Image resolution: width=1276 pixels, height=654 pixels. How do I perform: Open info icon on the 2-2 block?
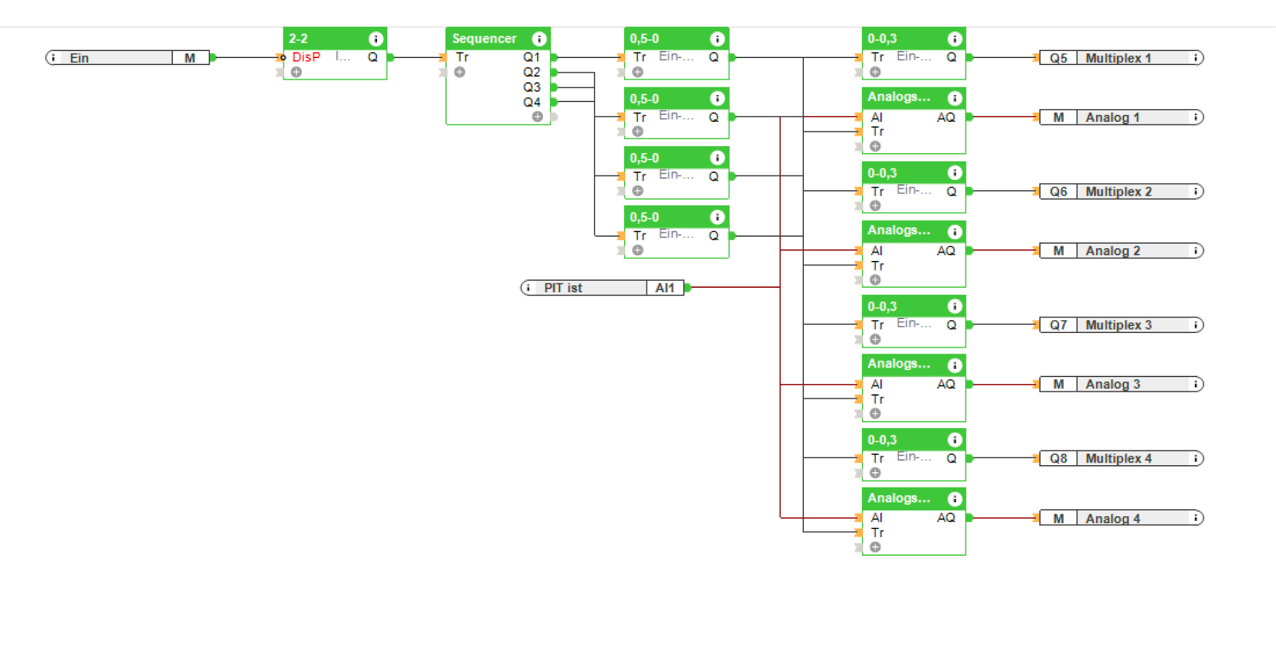376,39
